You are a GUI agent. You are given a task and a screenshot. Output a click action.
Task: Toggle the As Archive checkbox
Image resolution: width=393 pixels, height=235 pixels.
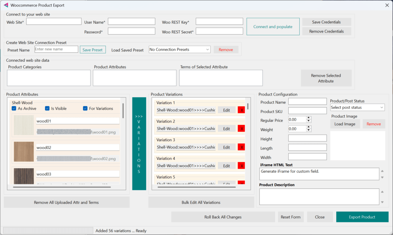pyautogui.click(x=14, y=109)
